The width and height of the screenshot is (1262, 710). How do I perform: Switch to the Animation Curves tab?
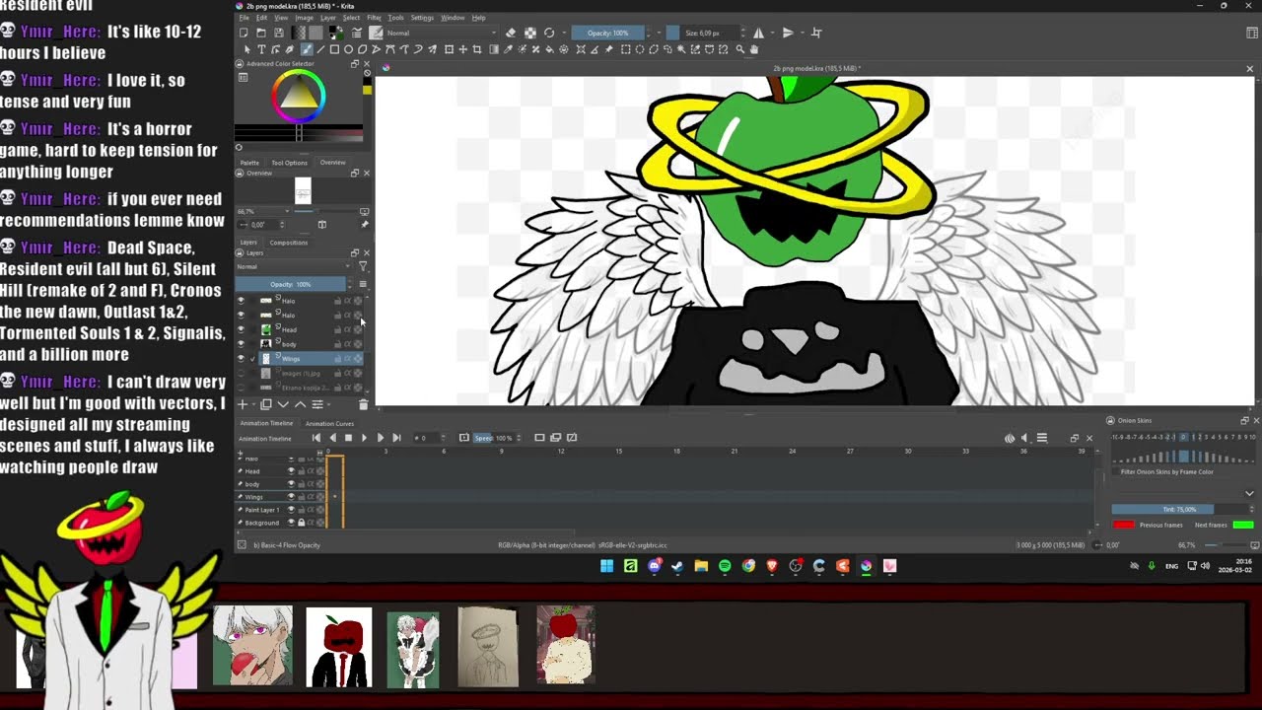329,424
